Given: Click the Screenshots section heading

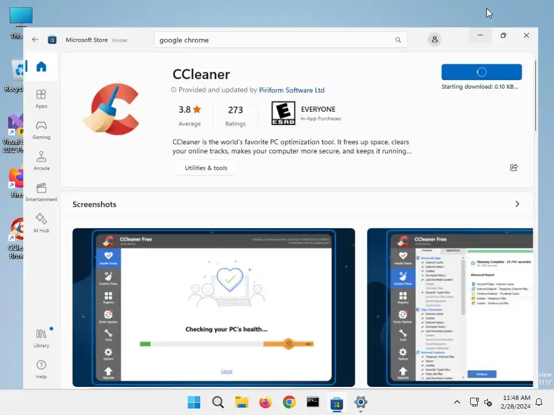Looking at the screenshot, I should click(x=94, y=204).
